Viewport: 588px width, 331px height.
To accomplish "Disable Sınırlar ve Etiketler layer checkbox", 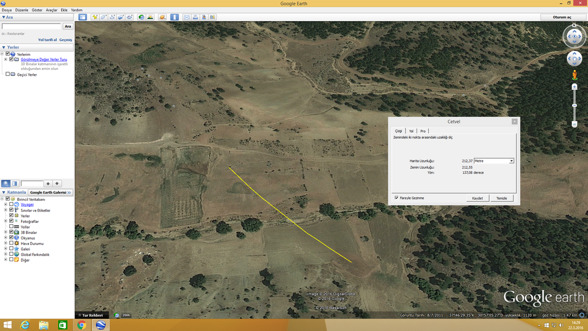I will (11, 210).
